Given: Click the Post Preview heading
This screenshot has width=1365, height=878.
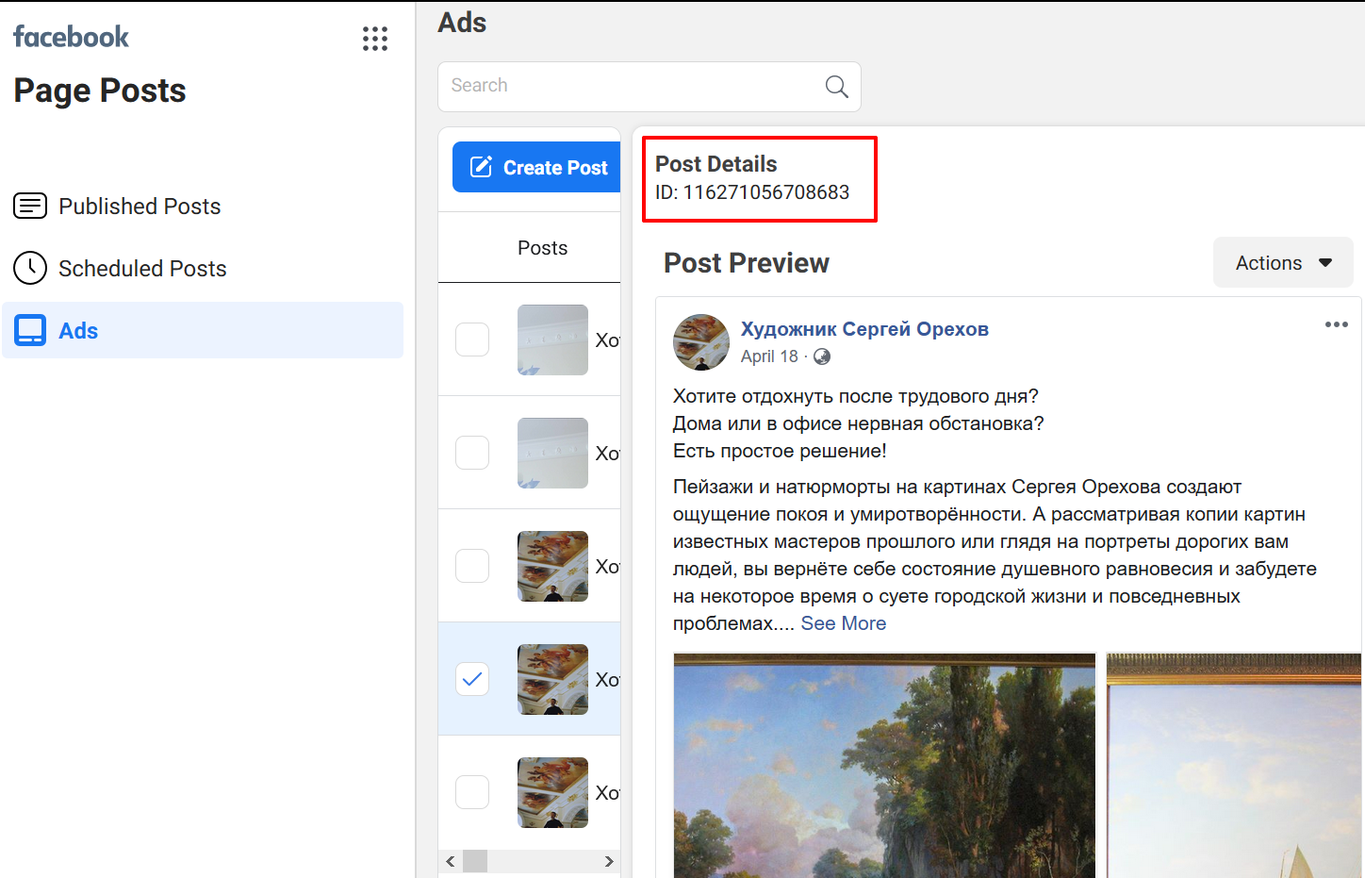Looking at the screenshot, I should [747, 263].
